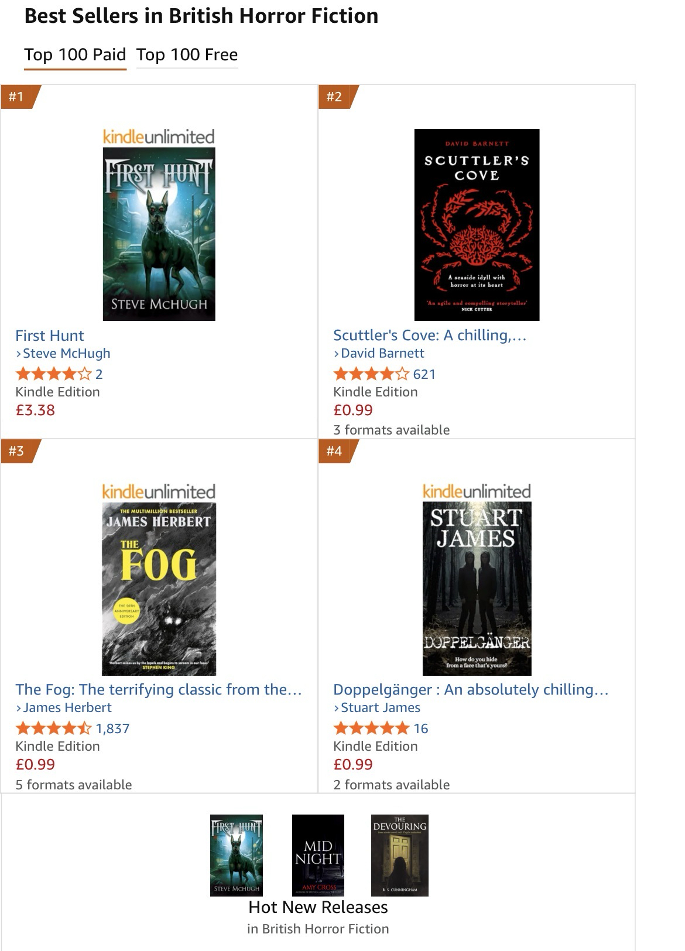Open The Fog book cover image
This screenshot has width=685, height=951.
[x=159, y=589]
